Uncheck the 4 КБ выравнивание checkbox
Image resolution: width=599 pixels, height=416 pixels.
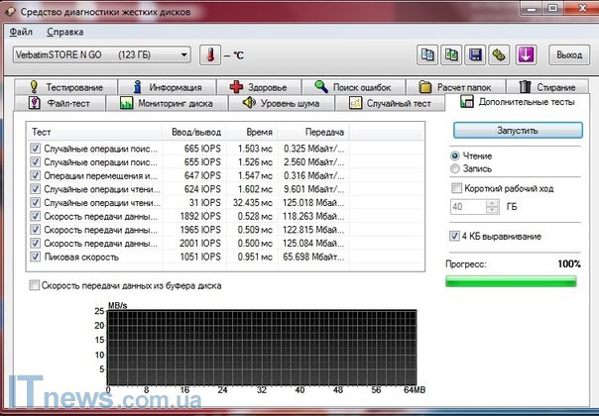pyautogui.click(x=455, y=236)
